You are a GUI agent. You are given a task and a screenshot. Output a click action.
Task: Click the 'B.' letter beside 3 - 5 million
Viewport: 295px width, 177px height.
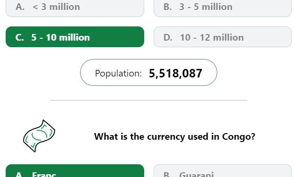tap(168, 7)
